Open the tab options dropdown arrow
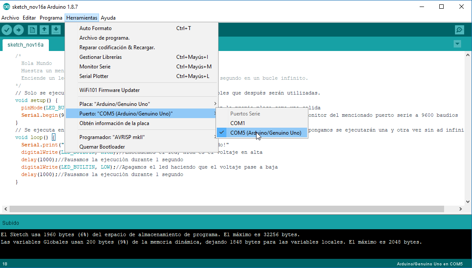 click(x=457, y=44)
